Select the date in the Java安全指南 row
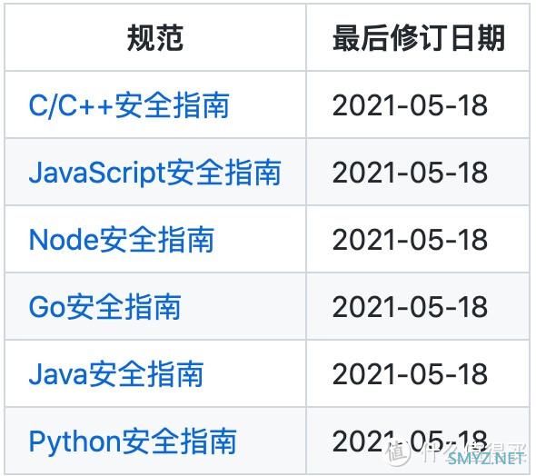The width and height of the screenshot is (536, 476). click(410, 374)
